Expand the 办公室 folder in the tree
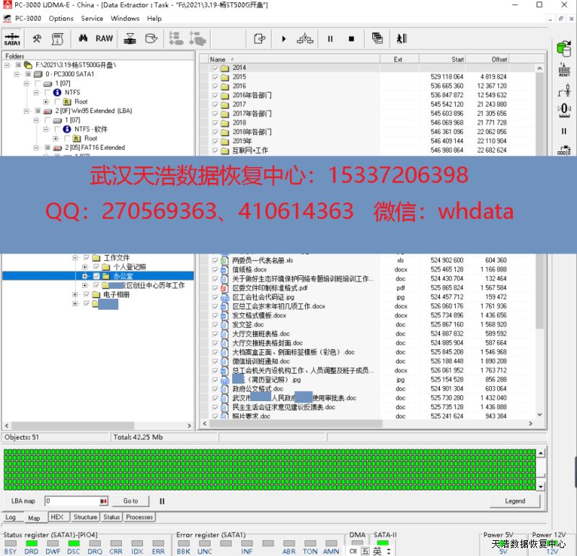This screenshot has height=556, width=577. pyautogui.click(x=84, y=276)
